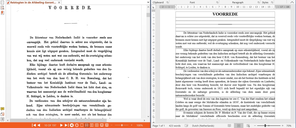
Task: Open word count via 423 words
Action: (x=175, y=126)
